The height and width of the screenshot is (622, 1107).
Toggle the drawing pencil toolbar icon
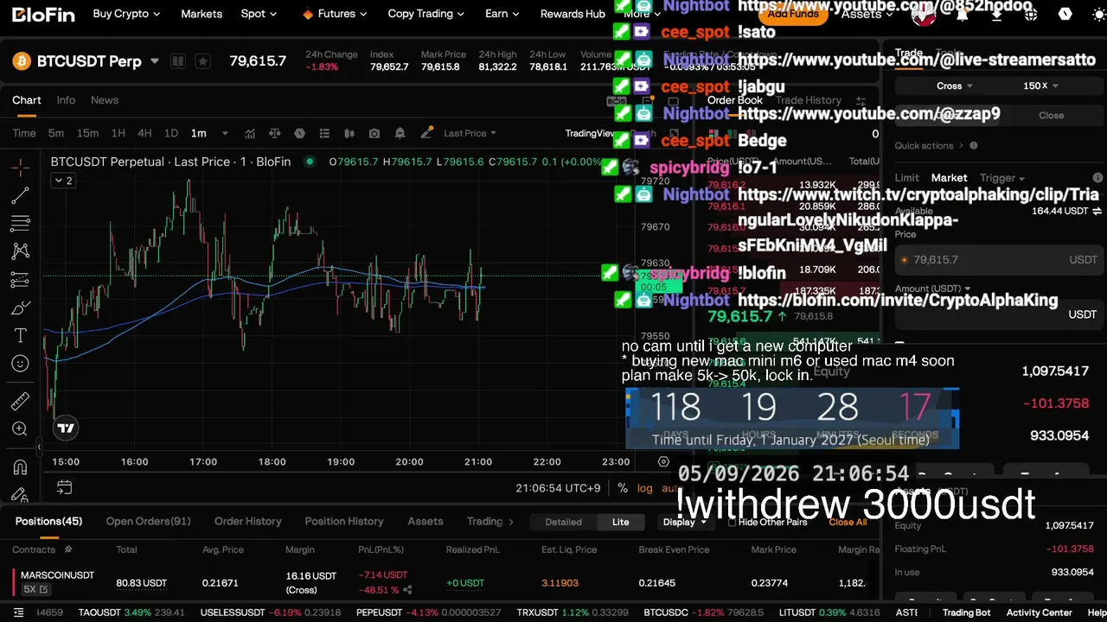click(x=426, y=133)
